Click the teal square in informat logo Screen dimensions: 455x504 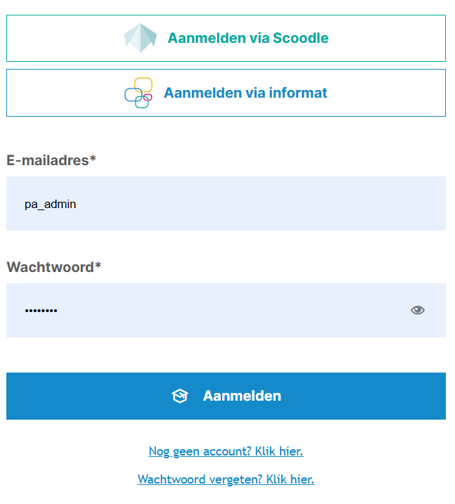(x=142, y=102)
